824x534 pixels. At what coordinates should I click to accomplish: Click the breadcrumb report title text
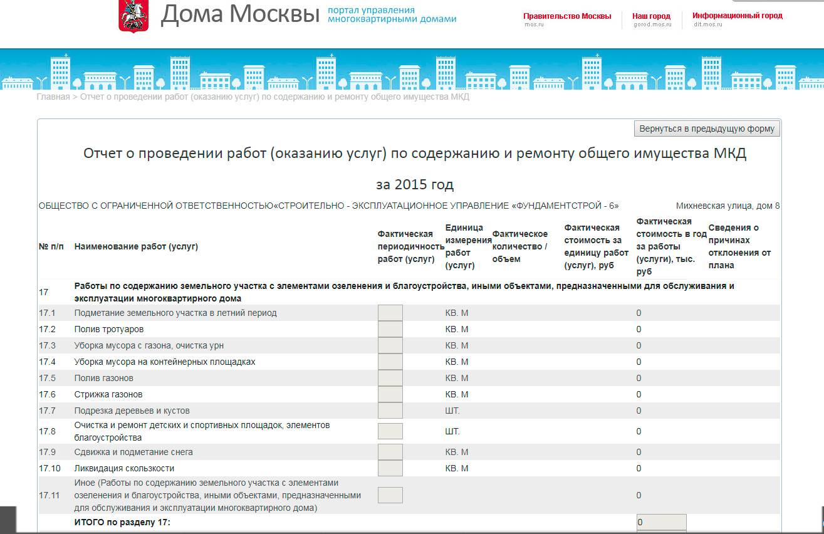click(x=274, y=97)
